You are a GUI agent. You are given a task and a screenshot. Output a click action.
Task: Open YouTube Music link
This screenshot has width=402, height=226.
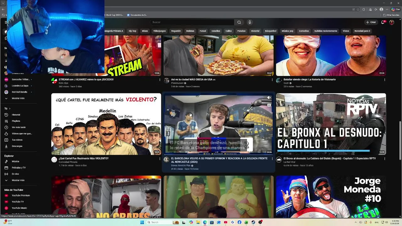[19, 208]
